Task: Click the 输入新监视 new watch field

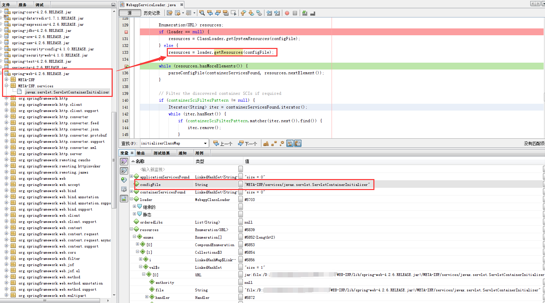Action: [x=153, y=169]
